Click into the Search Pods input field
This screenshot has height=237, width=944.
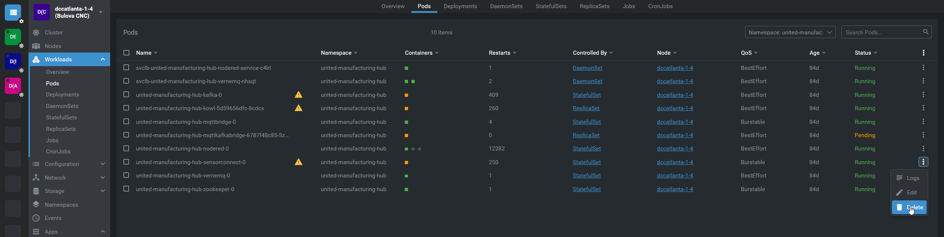click(x=882, y=33)
